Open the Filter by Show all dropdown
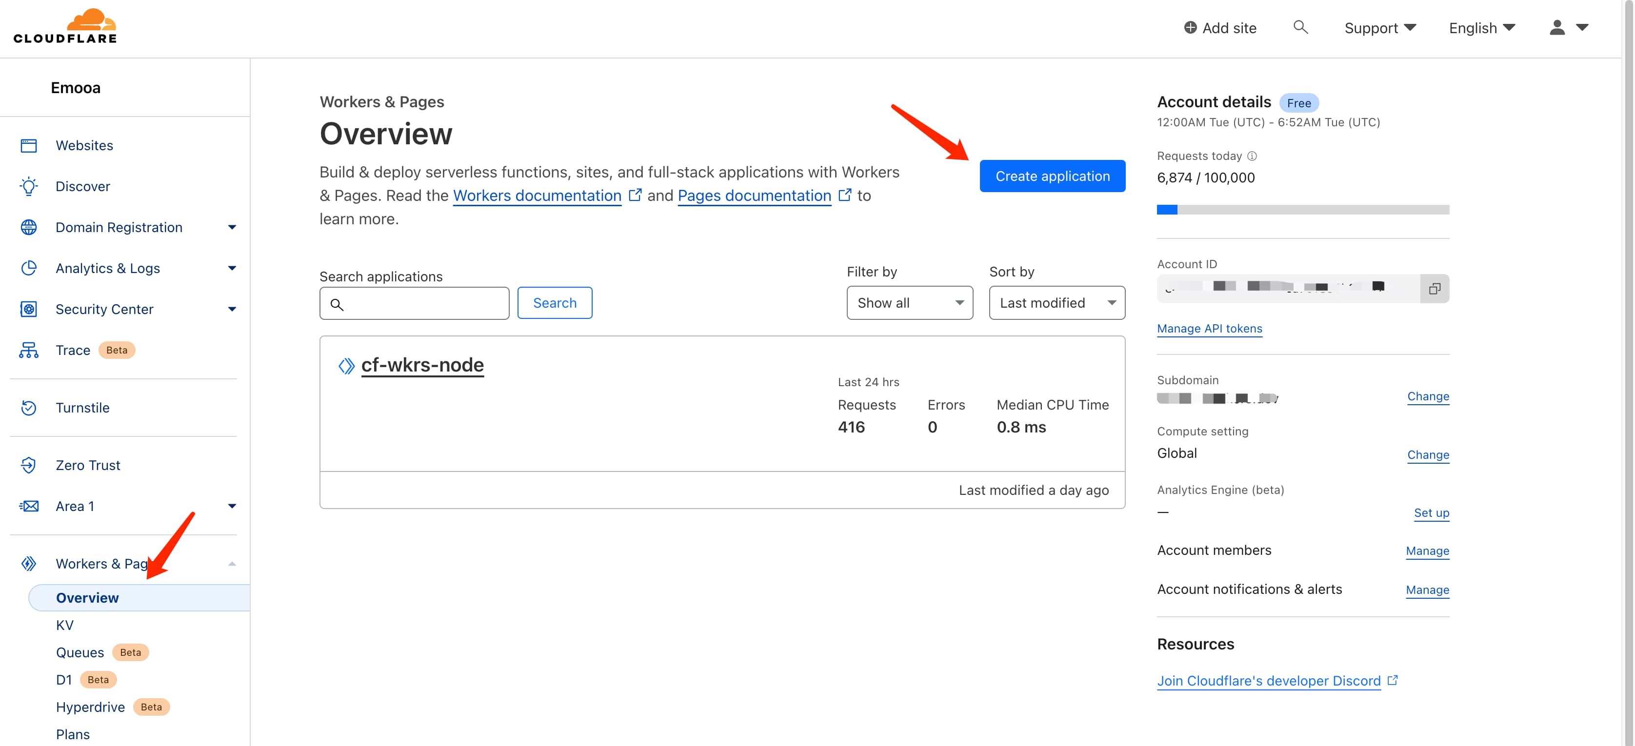This screenshot has width=1635, height=746. [909, 303]
